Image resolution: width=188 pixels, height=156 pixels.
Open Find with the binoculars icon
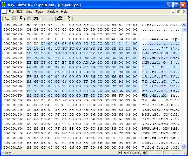pos(36,19)
